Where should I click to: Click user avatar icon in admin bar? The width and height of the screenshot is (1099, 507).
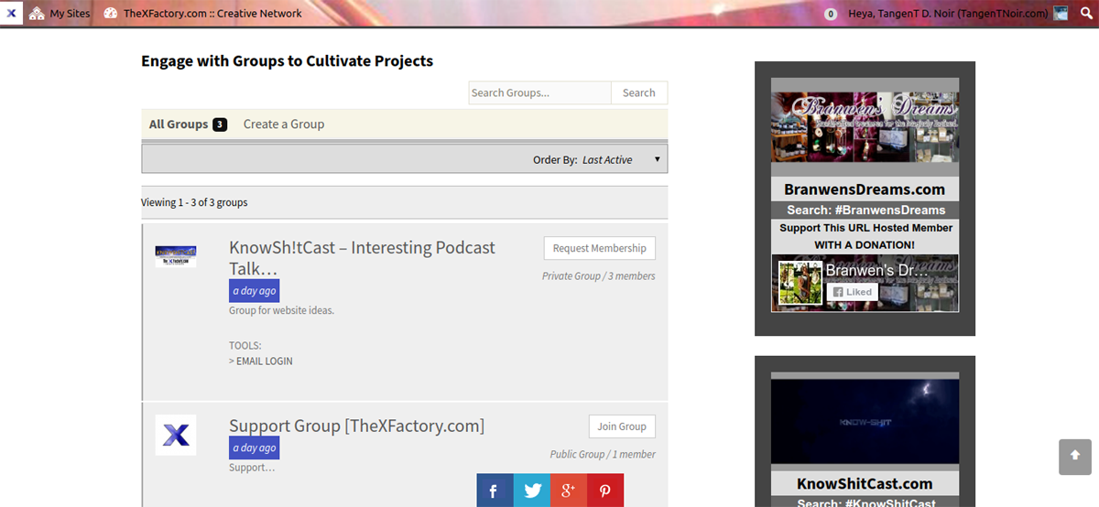pos(1061,14)
